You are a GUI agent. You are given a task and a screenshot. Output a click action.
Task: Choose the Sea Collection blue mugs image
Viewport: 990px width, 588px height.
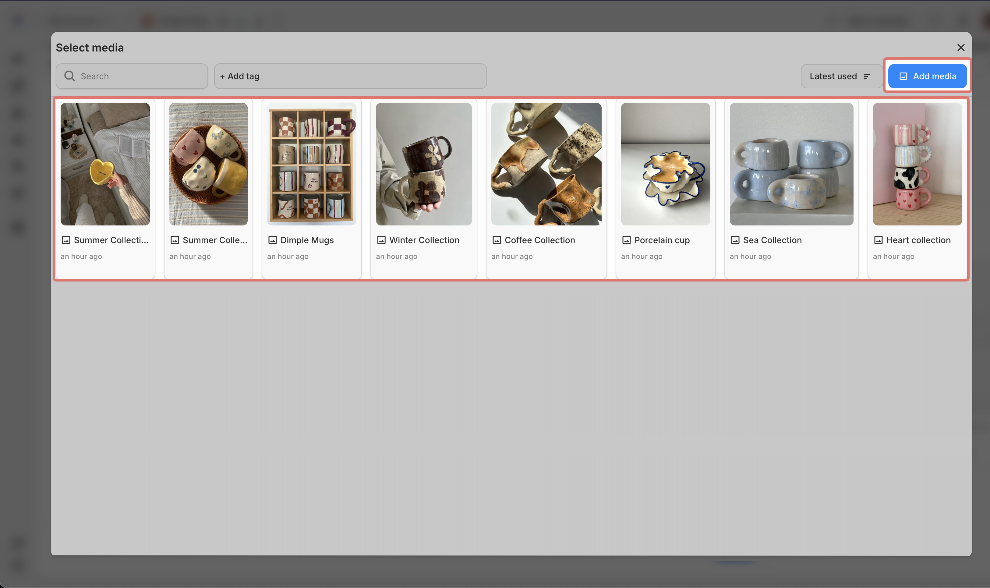pyautogui.click(x=791, y=164)
